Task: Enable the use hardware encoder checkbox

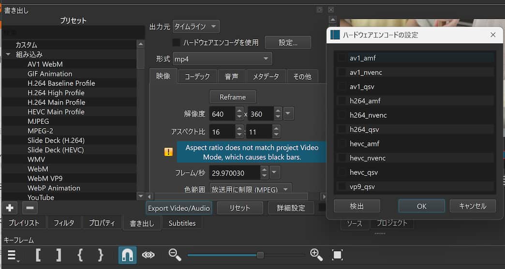Action: pos(176,43)
